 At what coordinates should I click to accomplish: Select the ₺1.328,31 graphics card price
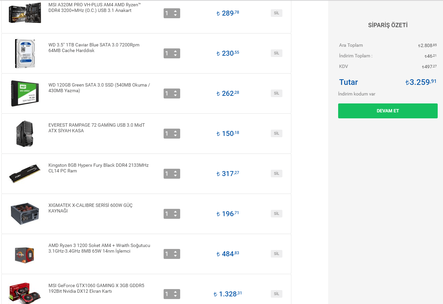[228, 294]
